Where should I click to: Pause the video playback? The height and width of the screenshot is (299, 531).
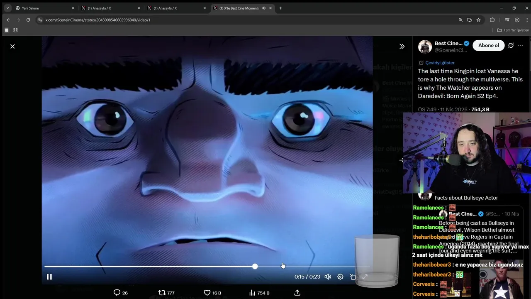point(49,277)
